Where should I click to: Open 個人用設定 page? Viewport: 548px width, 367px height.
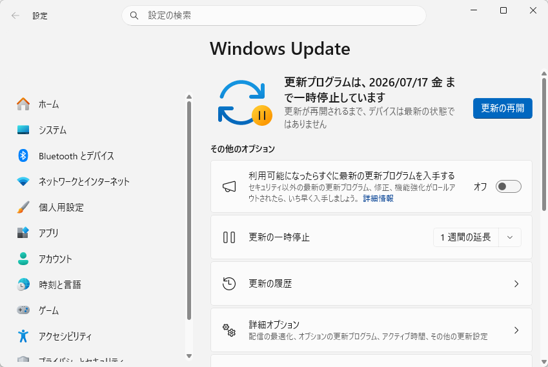point(99,208)
